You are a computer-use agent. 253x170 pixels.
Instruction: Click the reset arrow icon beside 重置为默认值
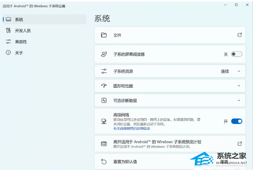[104, 161]
